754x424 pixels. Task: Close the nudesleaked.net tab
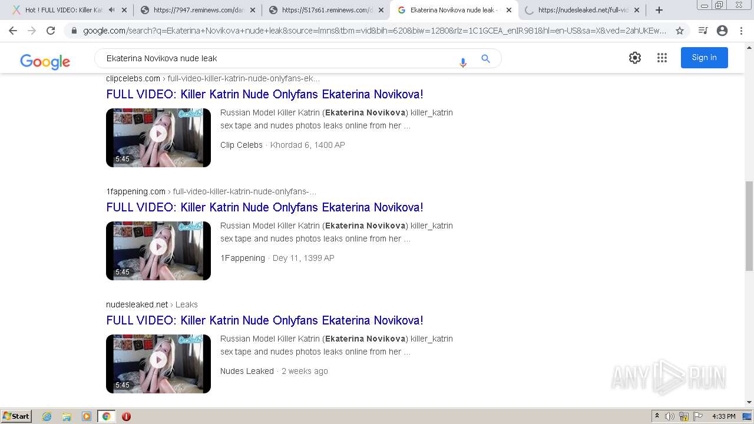(x=637, y=10)
